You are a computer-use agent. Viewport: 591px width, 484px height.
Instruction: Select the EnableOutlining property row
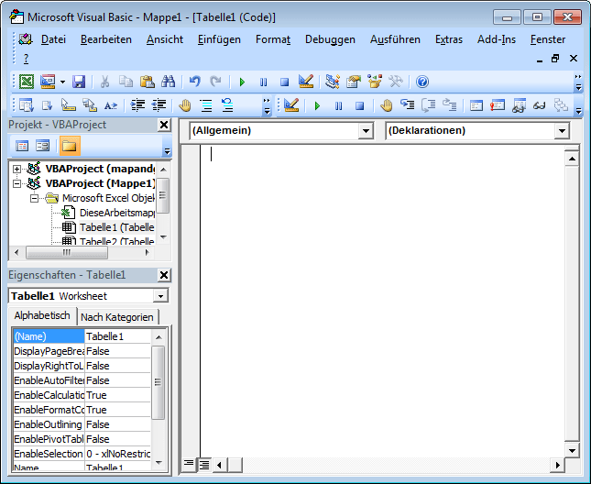pos(82,424)
